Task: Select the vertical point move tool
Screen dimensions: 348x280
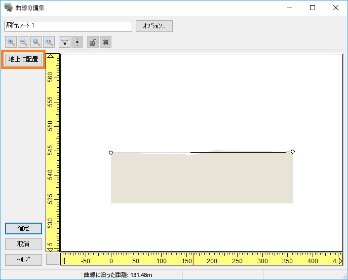Action: (77, 42)
